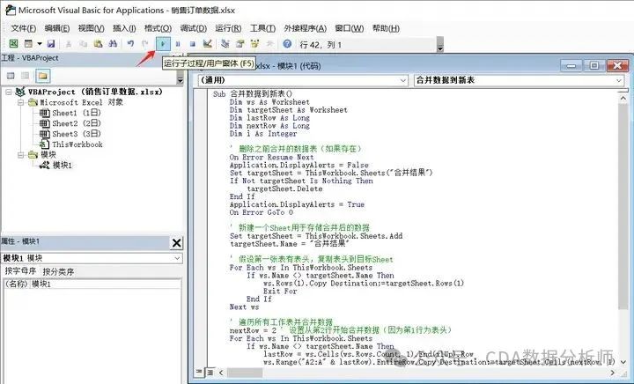Open the Insert UserForm dropdown arrow
This screenshot has width=634, height=384.
click(x=40, y=44)
